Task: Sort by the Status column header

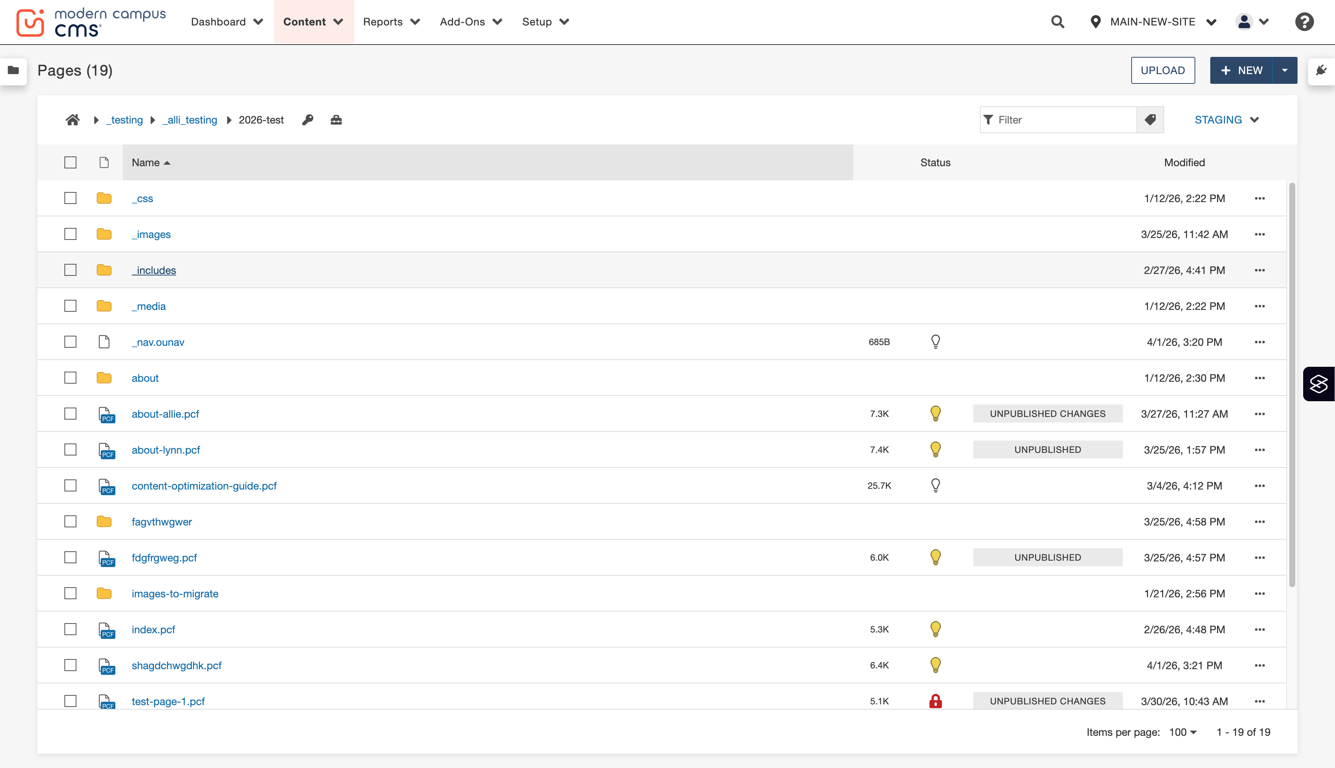Action: 935,162
